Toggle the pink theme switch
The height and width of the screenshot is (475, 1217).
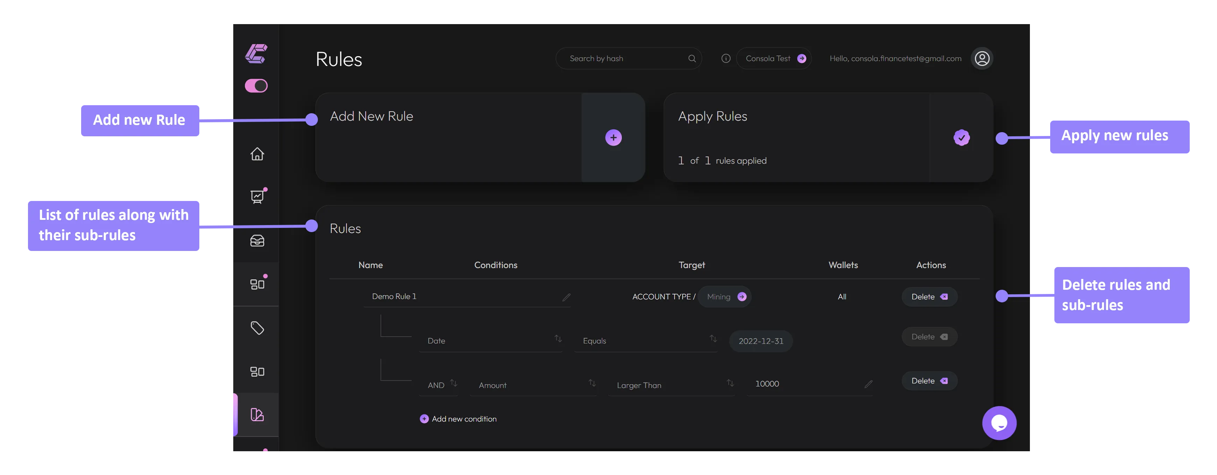(x=256, y=86)
